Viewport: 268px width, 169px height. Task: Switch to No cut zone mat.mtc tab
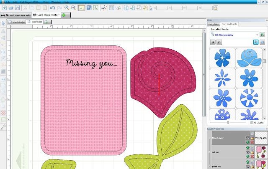[x=16, y=15]
